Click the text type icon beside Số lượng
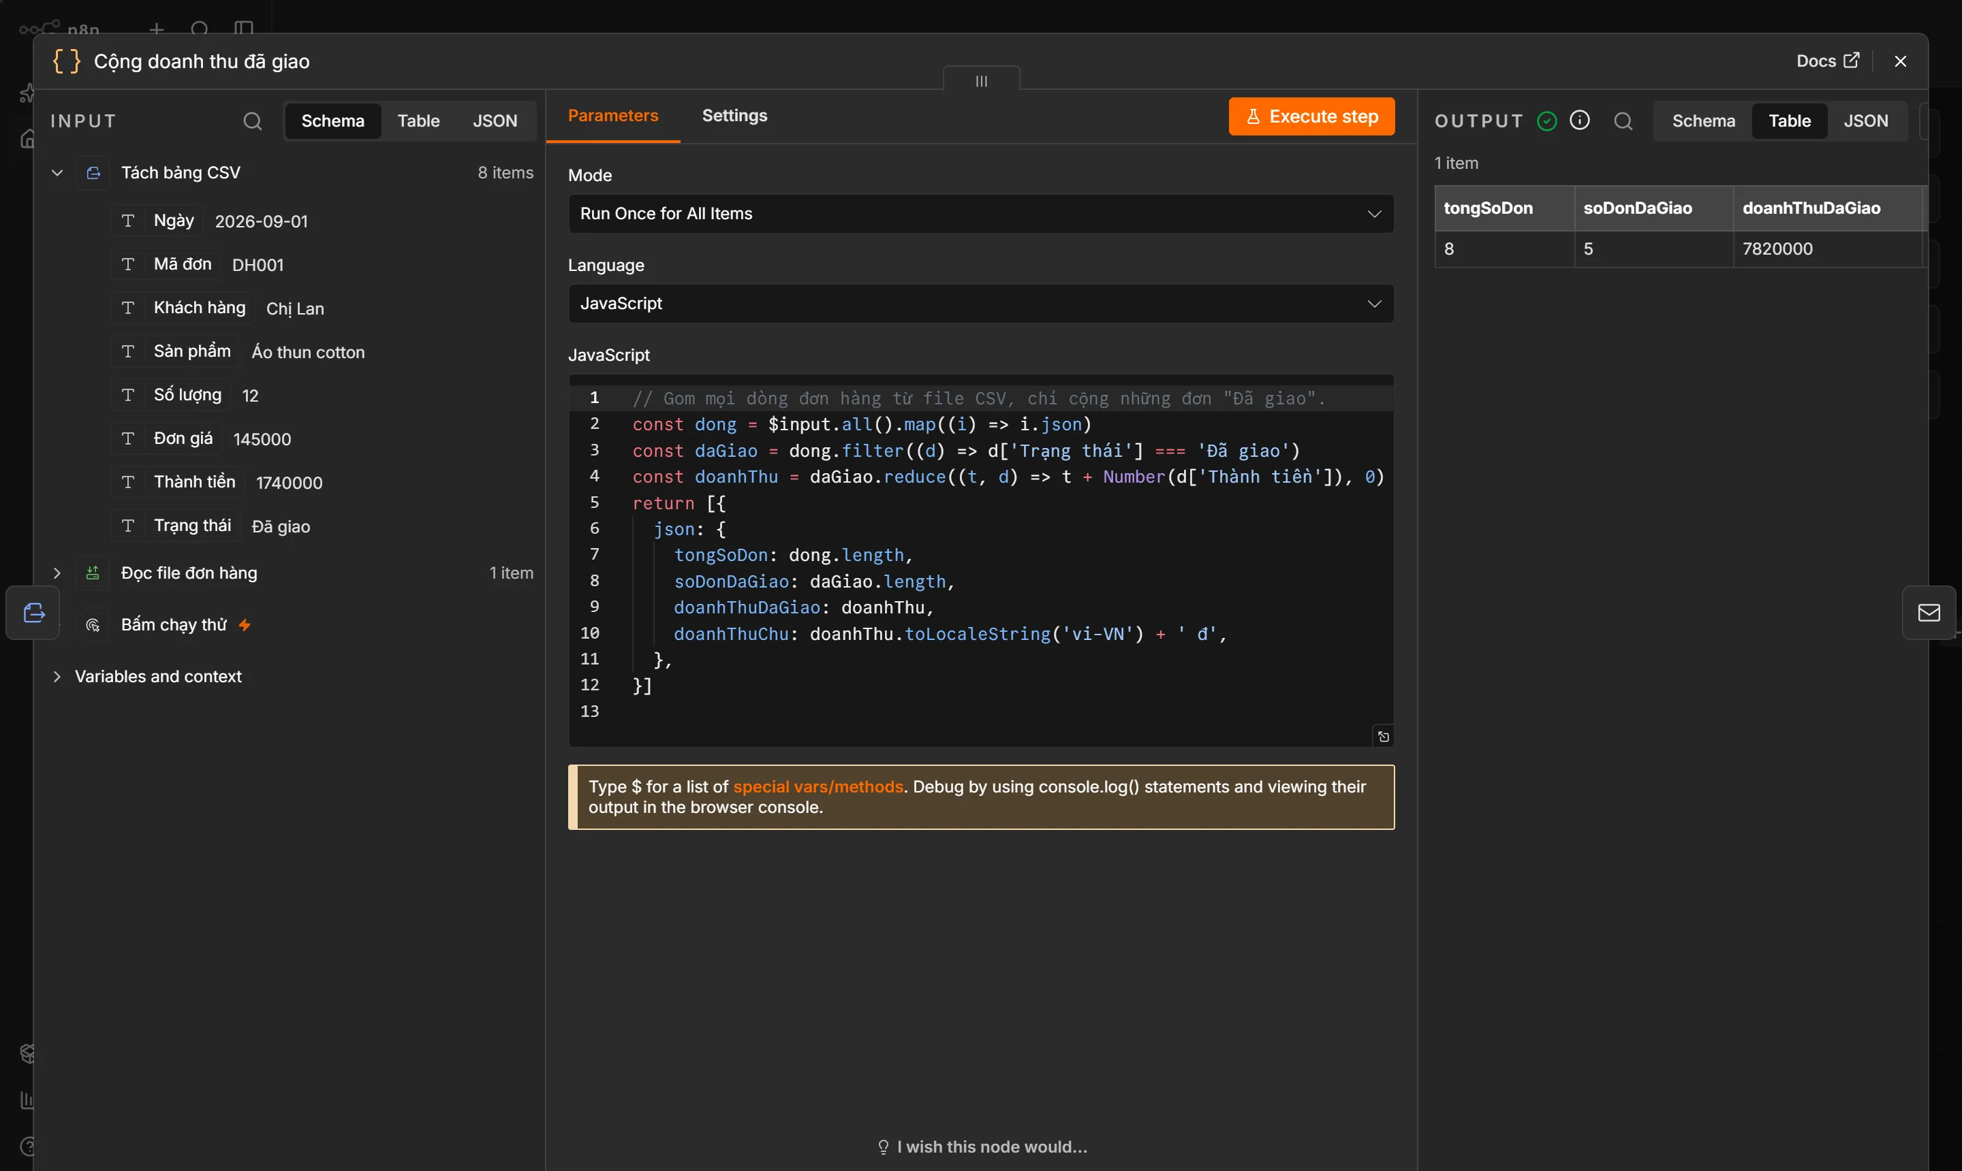The width and height of the screenshot is (1962, 1171). click(x=128, y=396)
